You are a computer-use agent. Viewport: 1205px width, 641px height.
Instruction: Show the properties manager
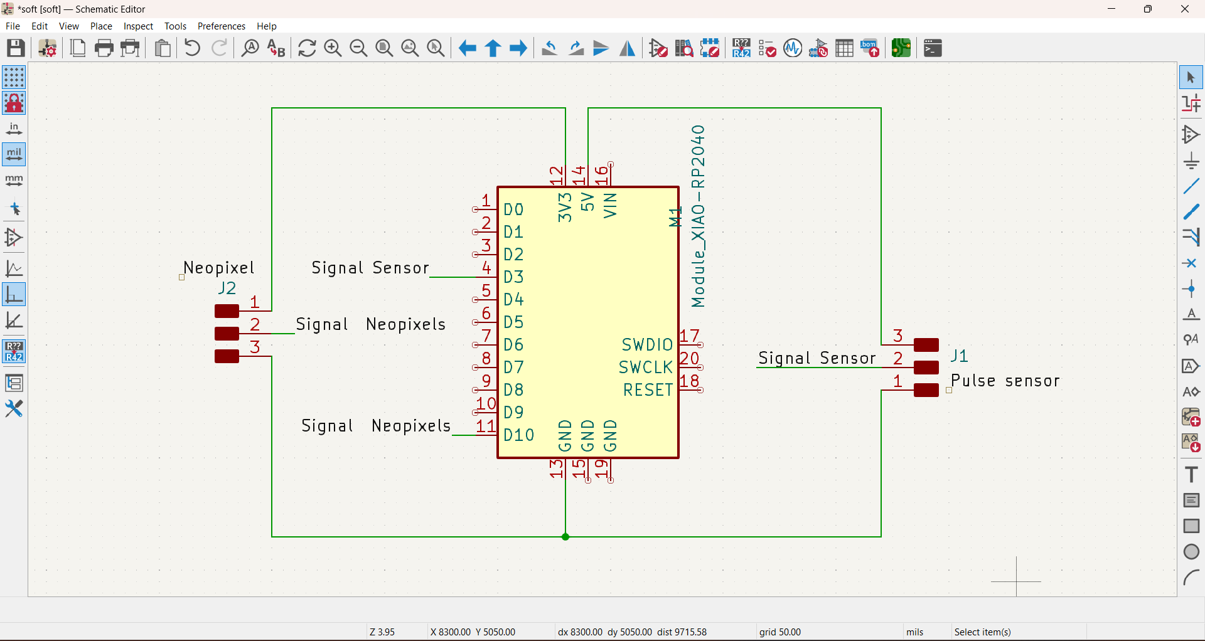pyautogui.click(x=14, y=409)
